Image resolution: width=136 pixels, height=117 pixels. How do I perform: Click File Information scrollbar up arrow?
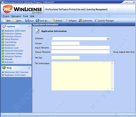click(112, 63)
